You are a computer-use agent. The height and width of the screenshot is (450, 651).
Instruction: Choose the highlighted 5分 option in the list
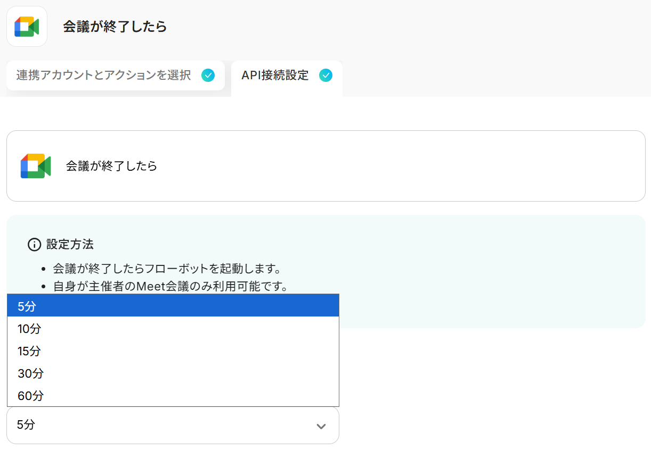click(x=173, y=306)
